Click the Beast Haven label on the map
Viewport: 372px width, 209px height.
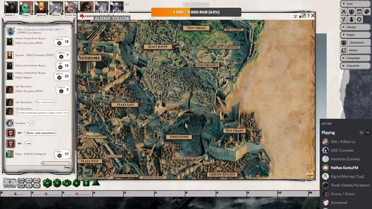[x=158, y=46]
